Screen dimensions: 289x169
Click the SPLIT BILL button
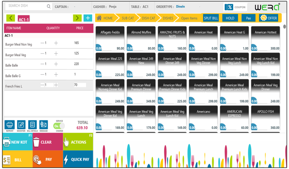(211, 18)
